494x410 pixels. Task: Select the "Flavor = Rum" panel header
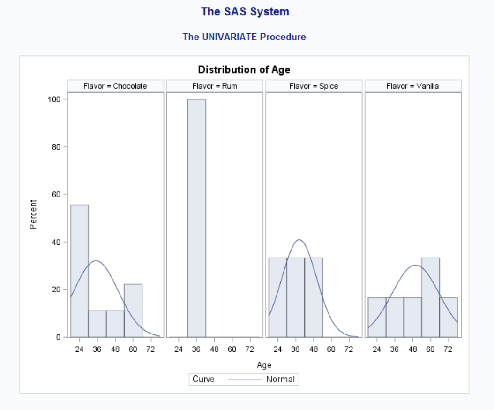[x=215, y=86]
